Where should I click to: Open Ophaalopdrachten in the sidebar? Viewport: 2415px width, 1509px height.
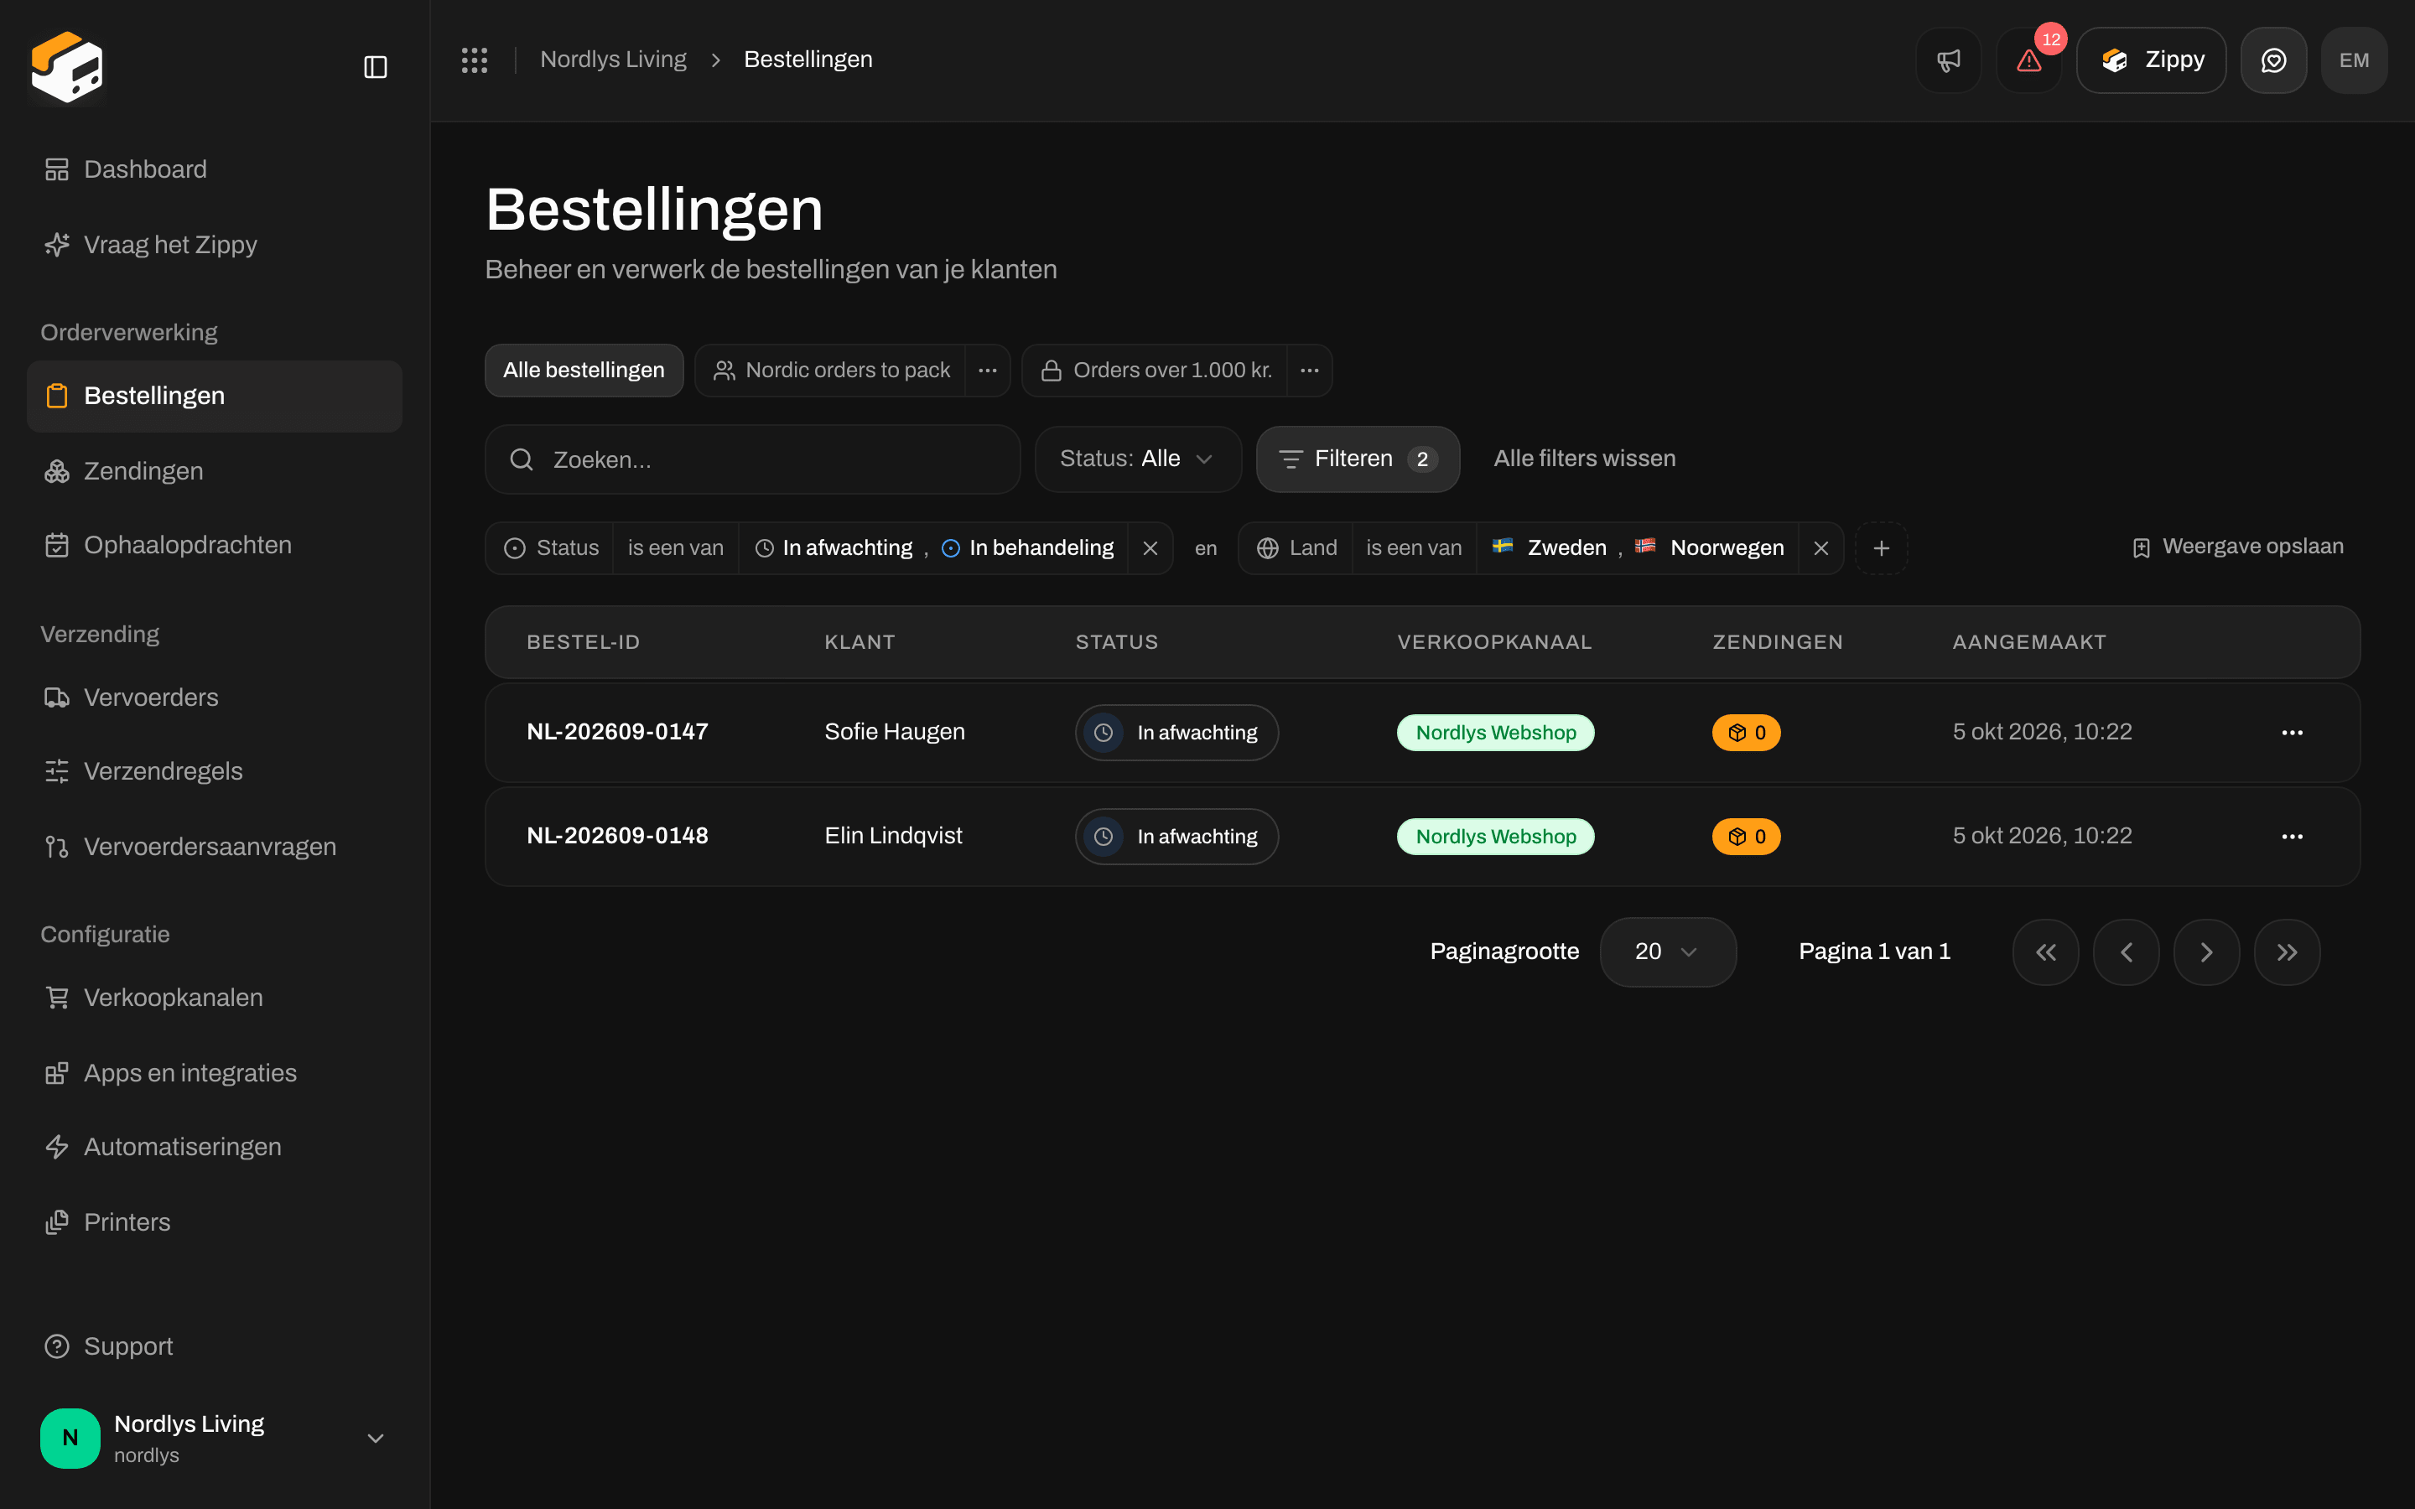tap(215, 546)
